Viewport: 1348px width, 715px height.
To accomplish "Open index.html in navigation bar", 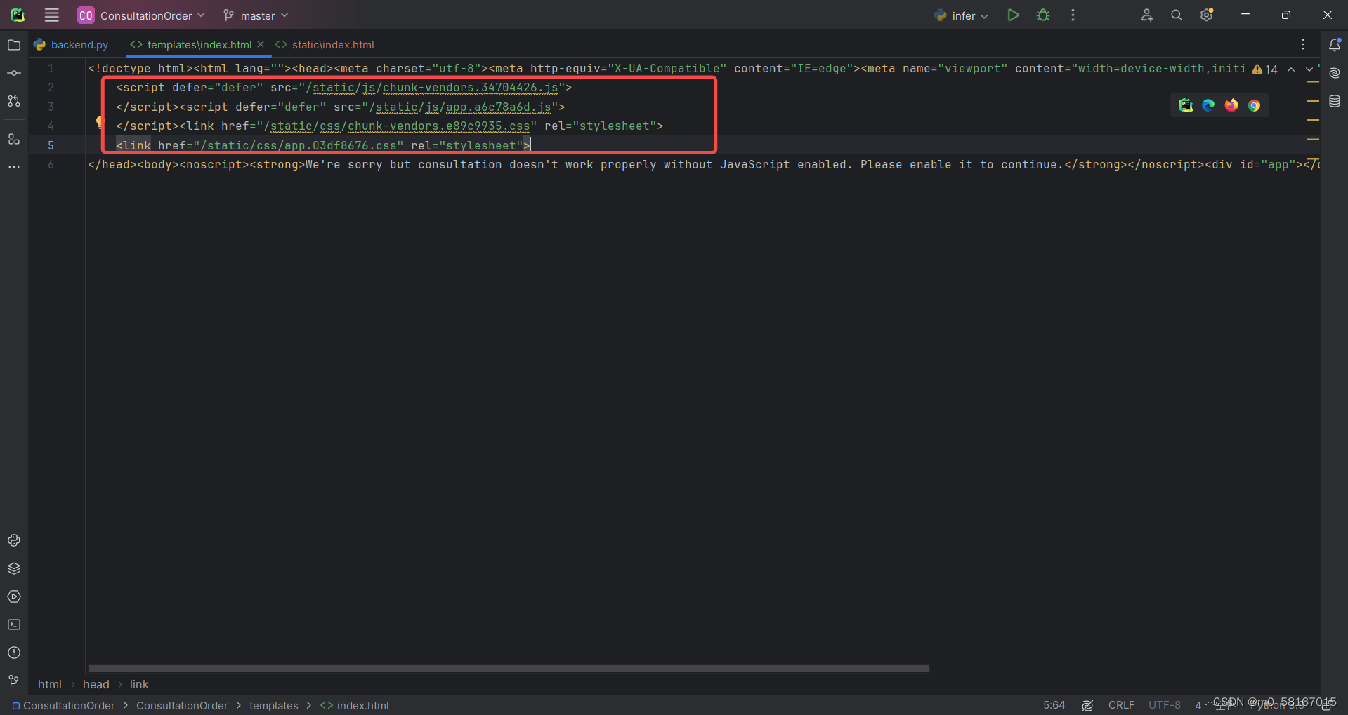I will click(x=355, y=705).
